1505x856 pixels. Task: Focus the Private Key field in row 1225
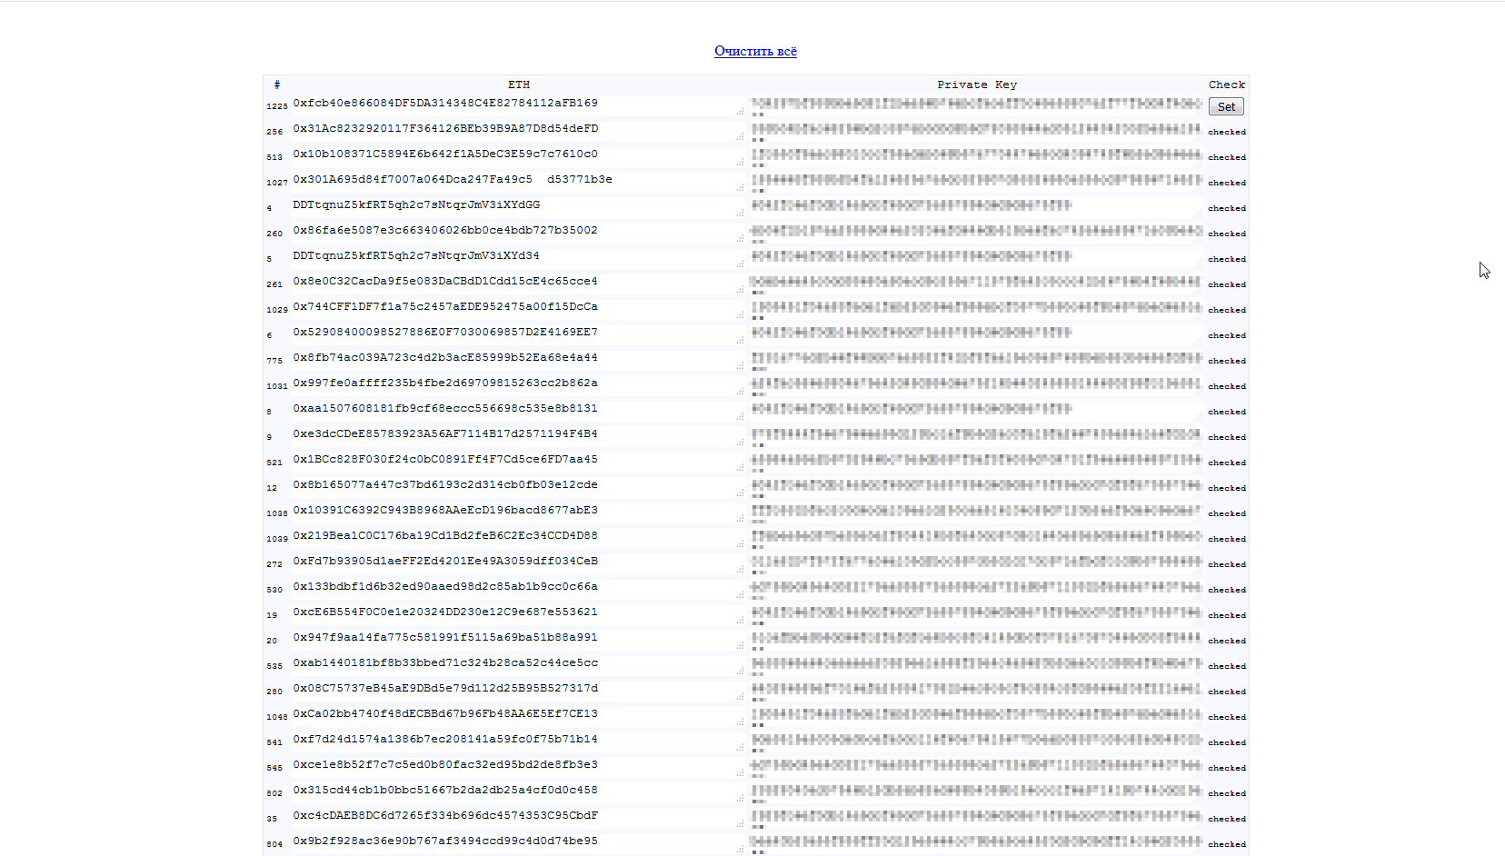[977, 106]
